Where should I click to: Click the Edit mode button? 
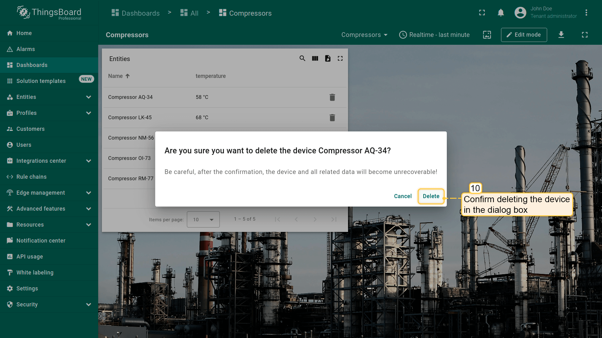pyautogui.click(x=524, y=35)
